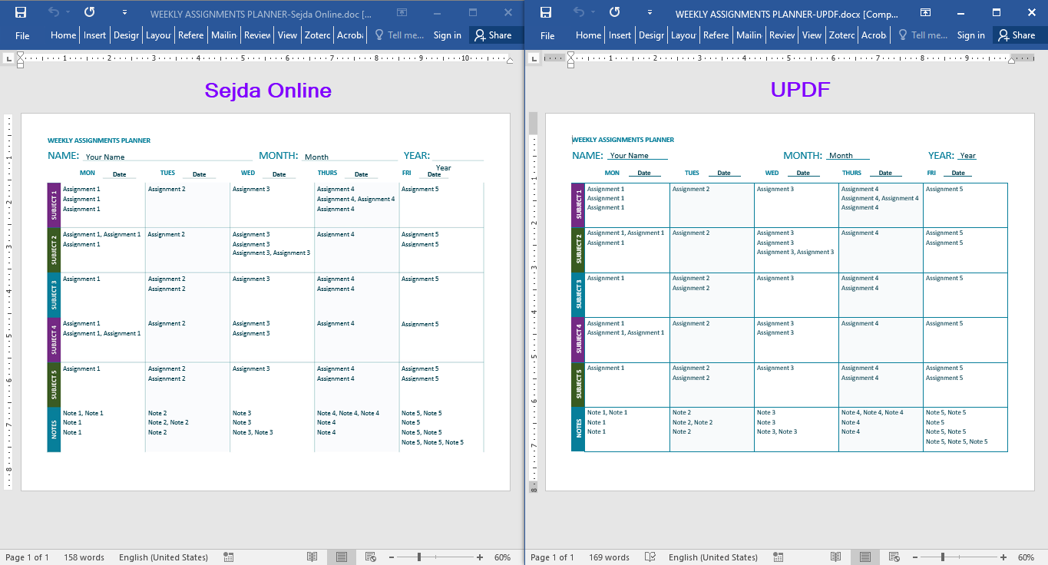
Task: Zoom in with plus in UPDF window
Action: point(1003,557)
